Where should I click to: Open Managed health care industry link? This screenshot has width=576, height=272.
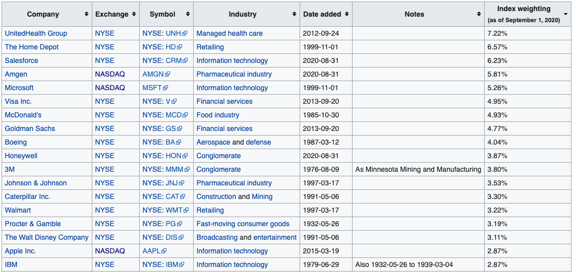pyautogui.click(x=229, y=33)
